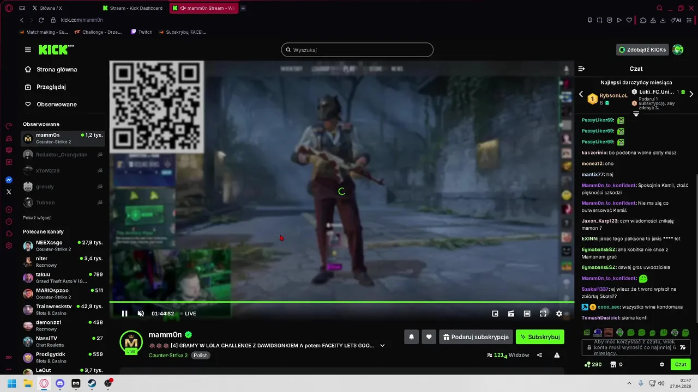Focus the Wyszukaj search field
Screen dimensions: 698x392
click(x=357, y=50)
